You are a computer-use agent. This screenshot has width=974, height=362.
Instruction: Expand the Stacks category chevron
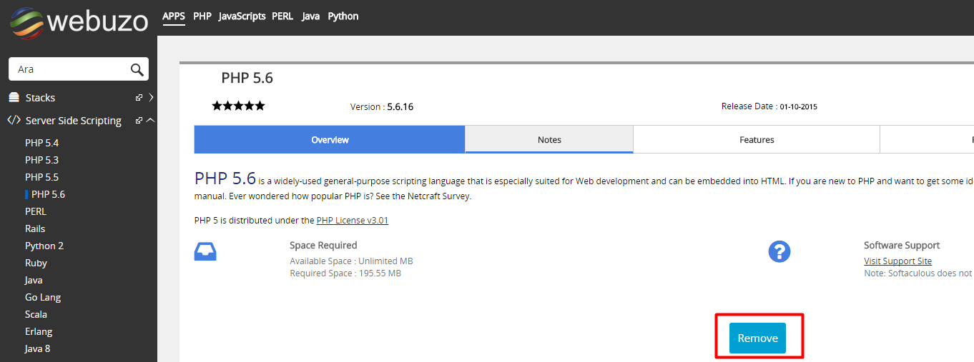point(151,97)
